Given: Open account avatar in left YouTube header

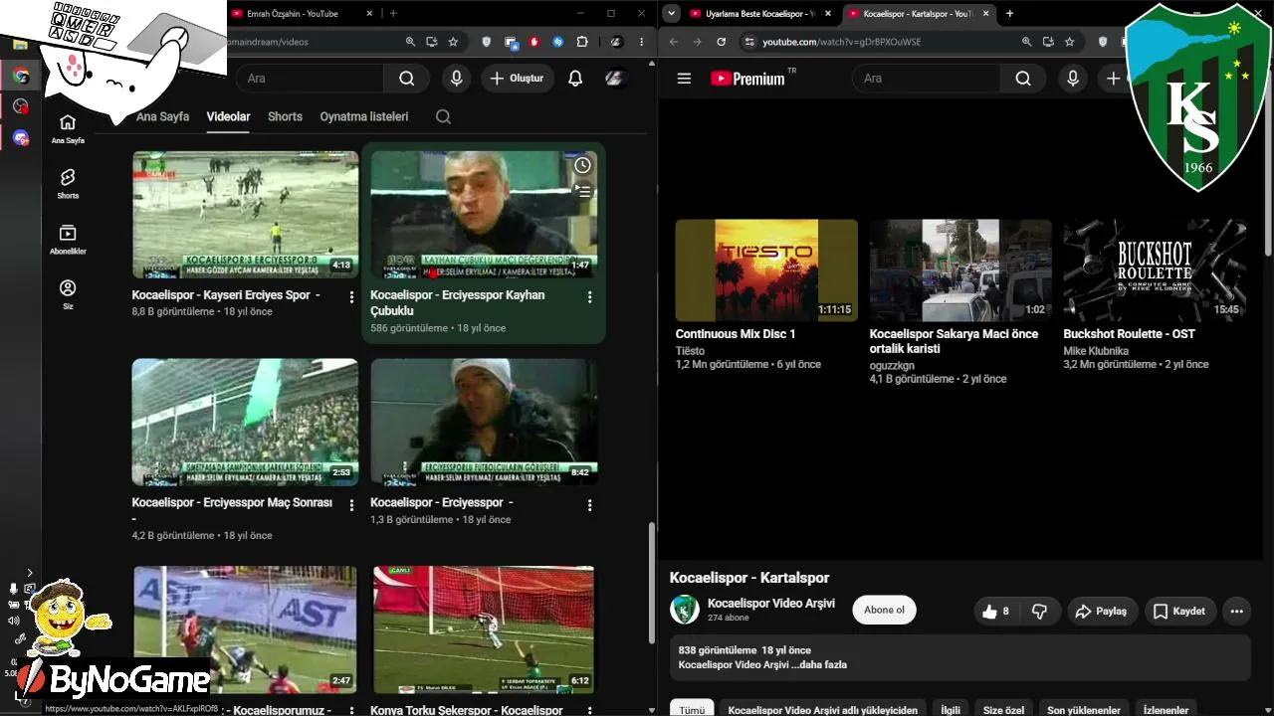Looking at the screenshot, I should (615, 79).
